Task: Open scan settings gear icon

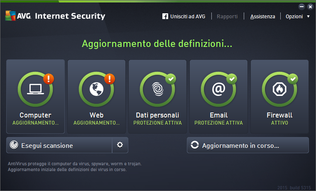Action: click(120, 145)
